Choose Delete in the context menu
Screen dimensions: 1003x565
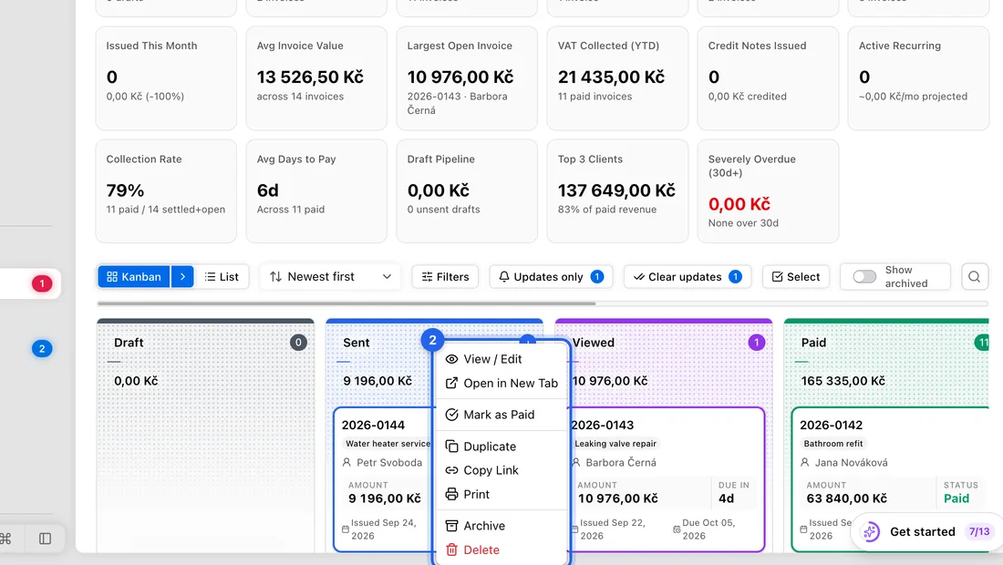click(501, 550)
